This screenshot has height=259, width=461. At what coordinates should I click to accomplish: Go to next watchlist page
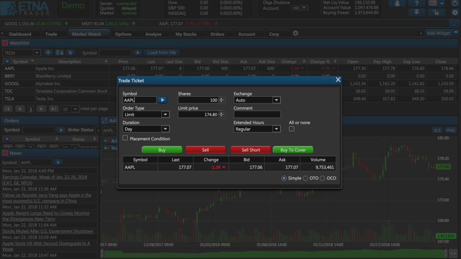(41, 109)
